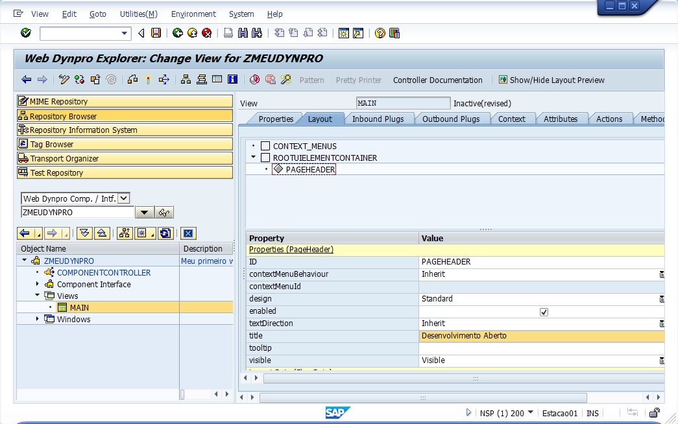Tick the CONTEXT_MENUS checkbox
The height and width of the screenshot is (424, 678).
click(x=265, y=147)
